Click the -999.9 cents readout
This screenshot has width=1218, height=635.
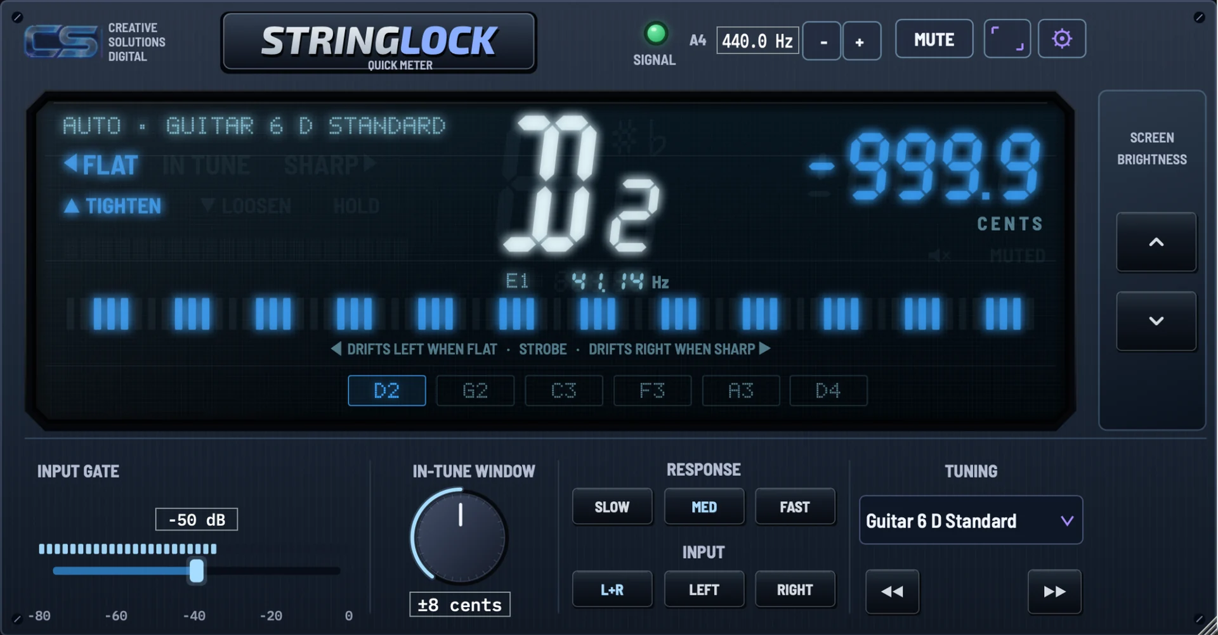924,167
